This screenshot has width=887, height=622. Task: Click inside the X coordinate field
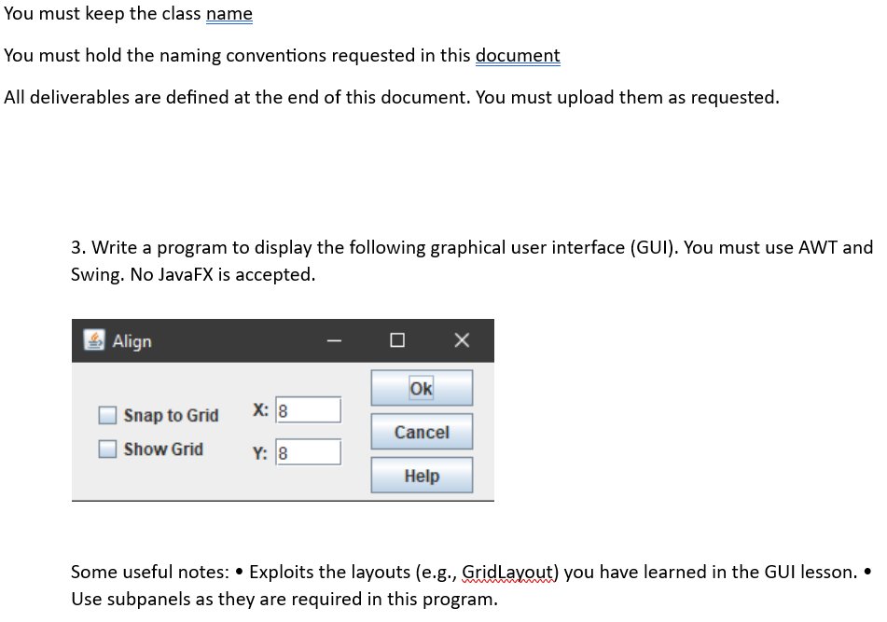309,409
